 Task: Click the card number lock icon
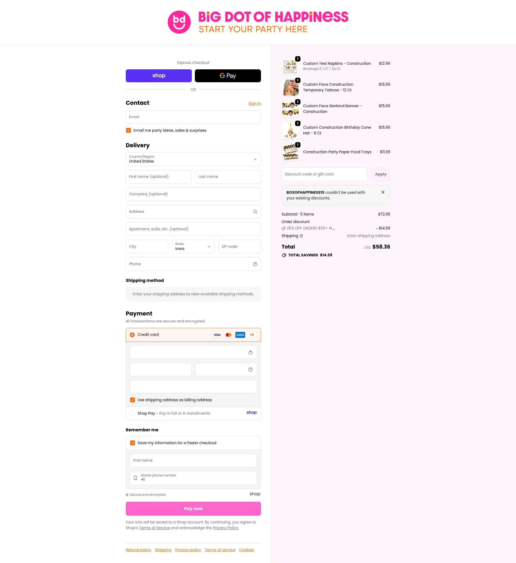pyautogui.click(x=250, y=352)
